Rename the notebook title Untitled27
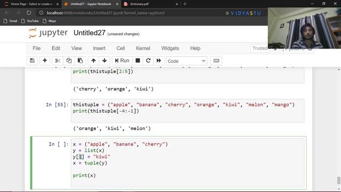The width and height of the screenshot is (341, 192). [x=90, y=33]
